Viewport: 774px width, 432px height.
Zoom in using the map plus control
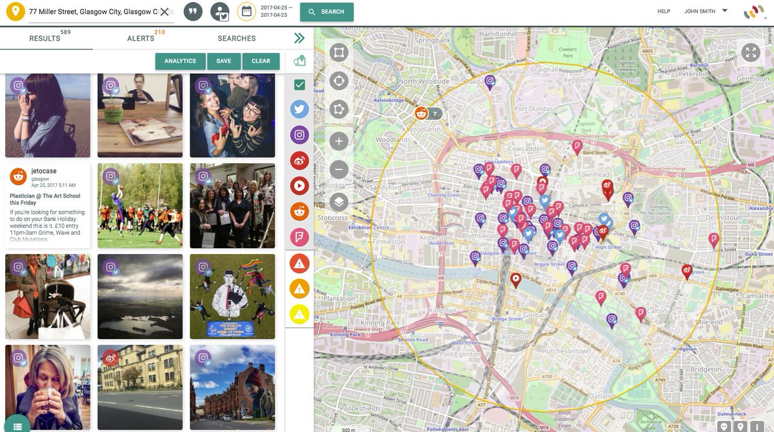[x=339, y=141]
